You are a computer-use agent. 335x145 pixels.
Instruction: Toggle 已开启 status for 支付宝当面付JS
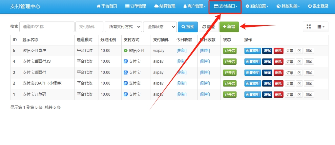coord(230,62)
